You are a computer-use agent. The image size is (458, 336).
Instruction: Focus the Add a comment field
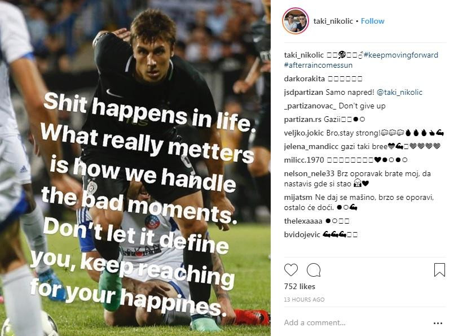click(x=356, y=322)
